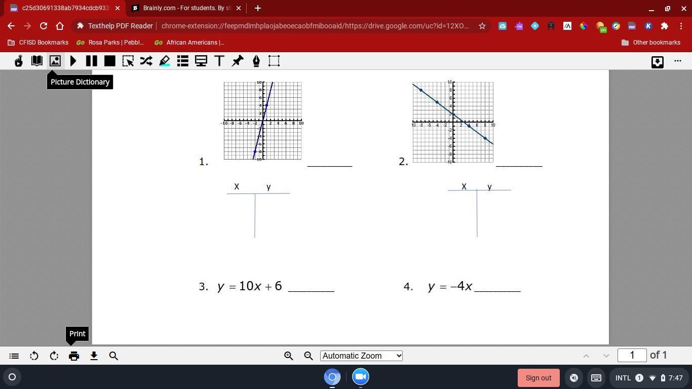Select the hover speech hand tool
692x389 pixels.
[19, 61]
